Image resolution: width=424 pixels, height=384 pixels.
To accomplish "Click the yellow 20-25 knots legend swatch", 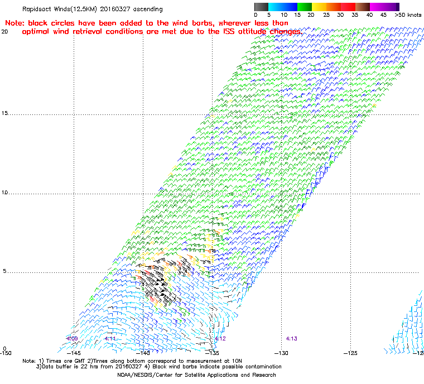I will coord(319,7).
